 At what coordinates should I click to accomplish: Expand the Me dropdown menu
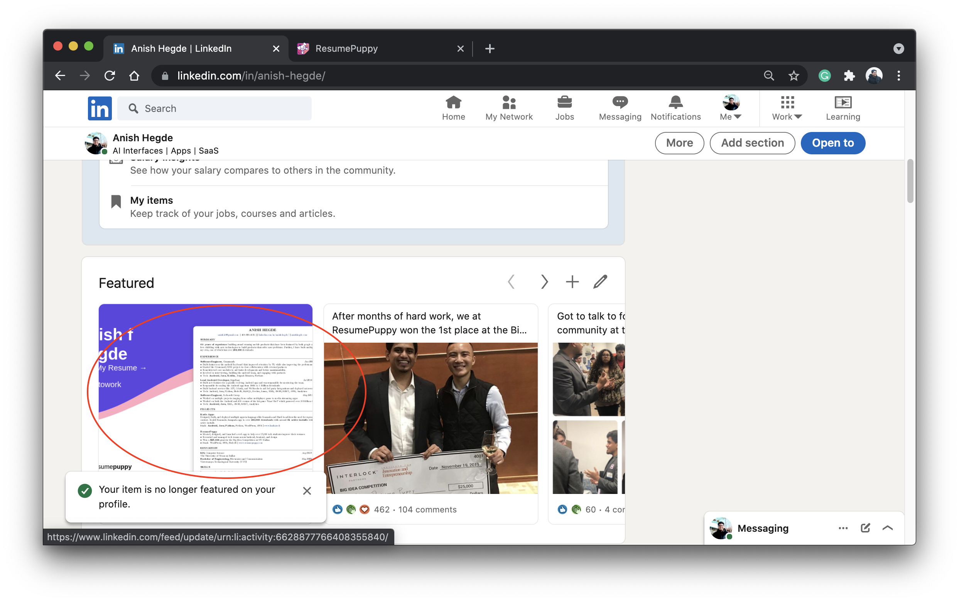[x=731, y=108]
